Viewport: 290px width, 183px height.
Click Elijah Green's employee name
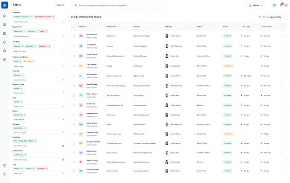point(91,151)
